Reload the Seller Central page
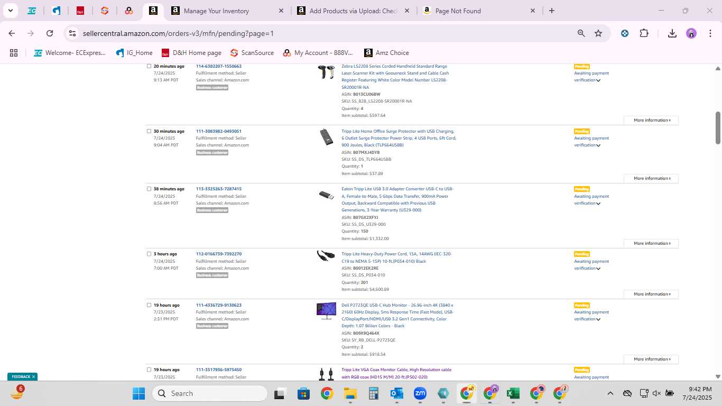Viewport: 722px width, 406px height. pyautogui.click(x=50, y=33)
